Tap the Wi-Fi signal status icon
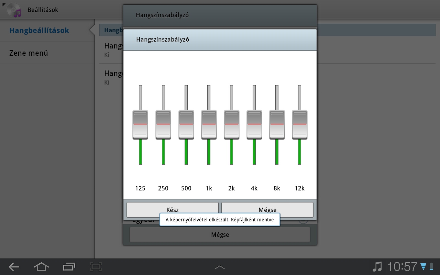 click(x=423, y=266)
